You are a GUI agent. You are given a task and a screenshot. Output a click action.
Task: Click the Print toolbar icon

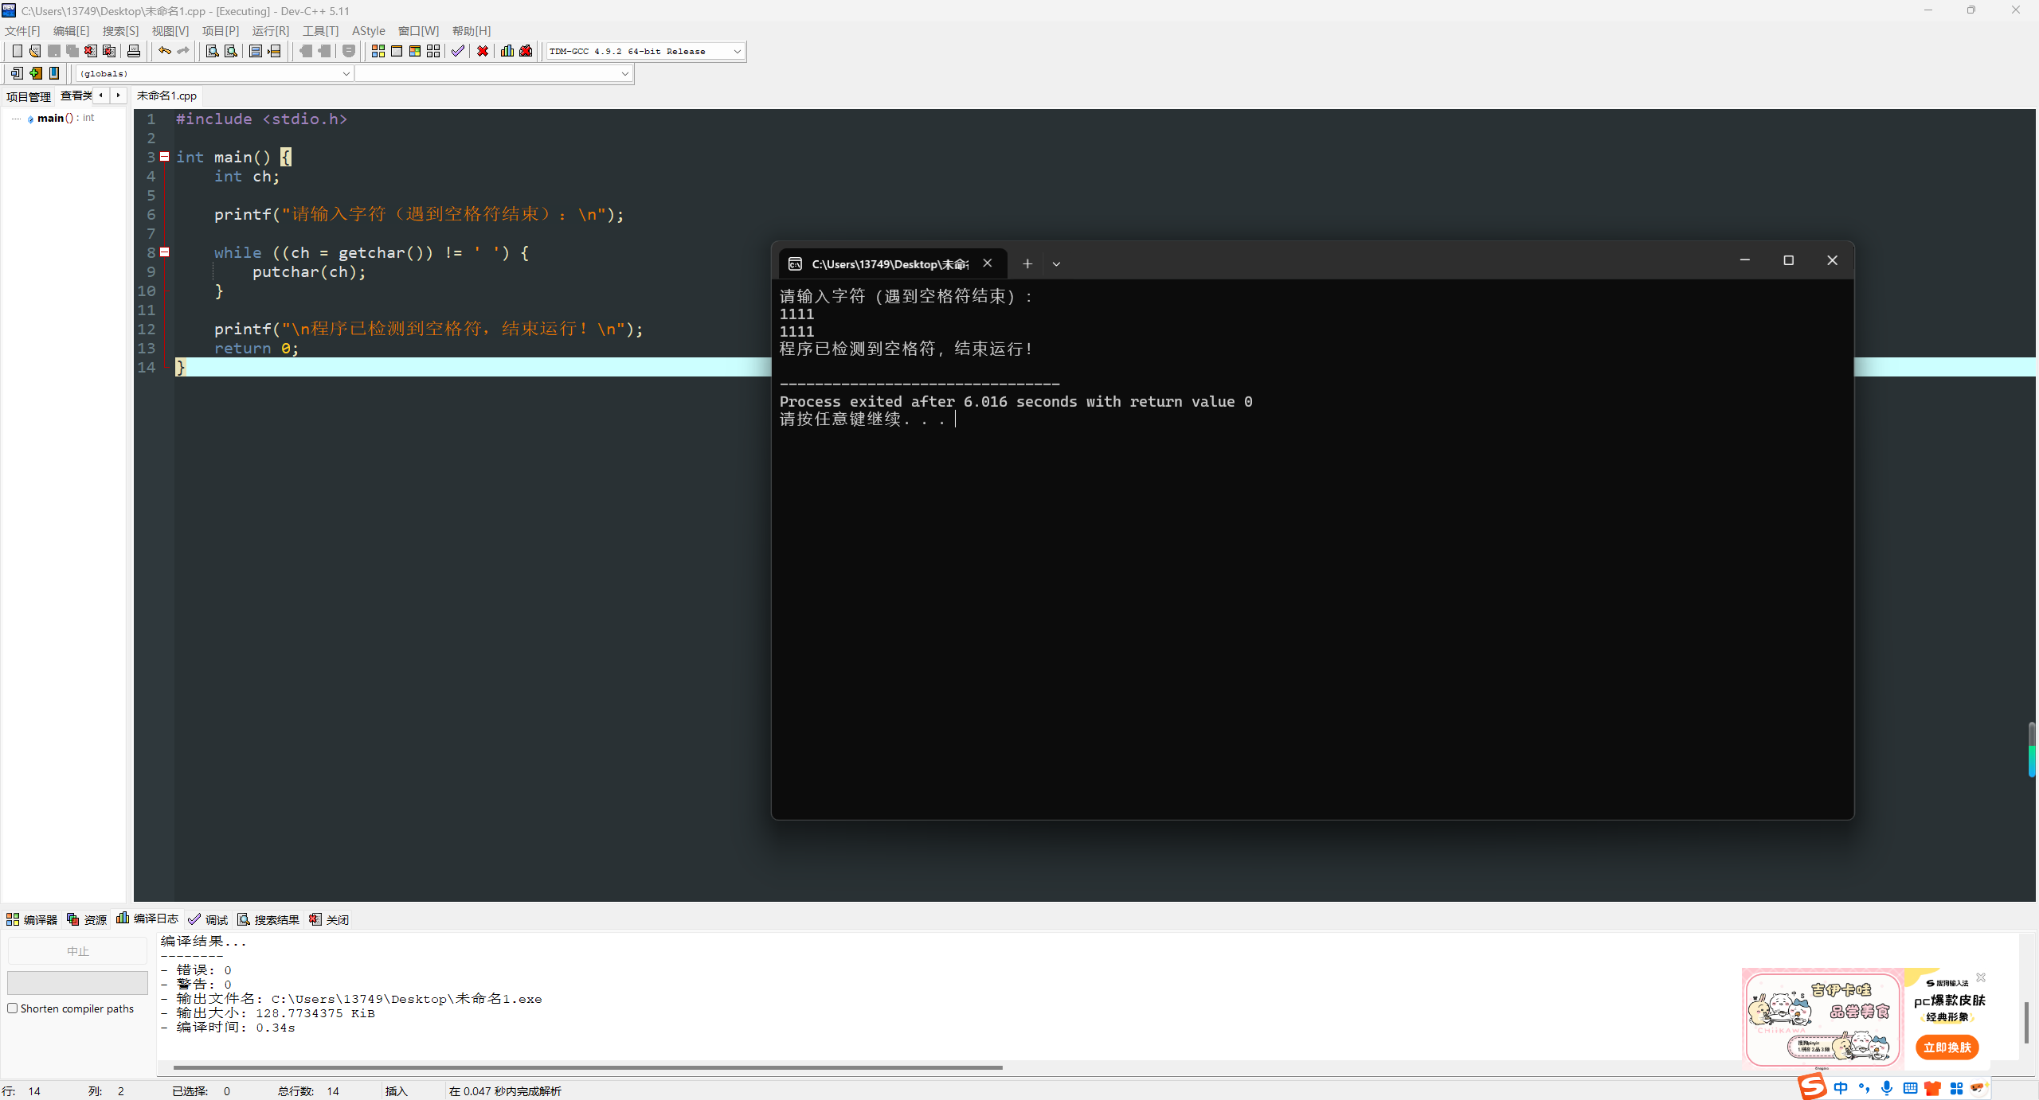[134, 51]
